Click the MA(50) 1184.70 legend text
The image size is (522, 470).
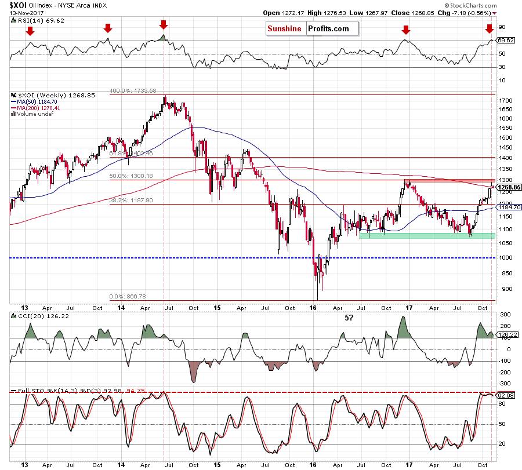pos(37,102)
